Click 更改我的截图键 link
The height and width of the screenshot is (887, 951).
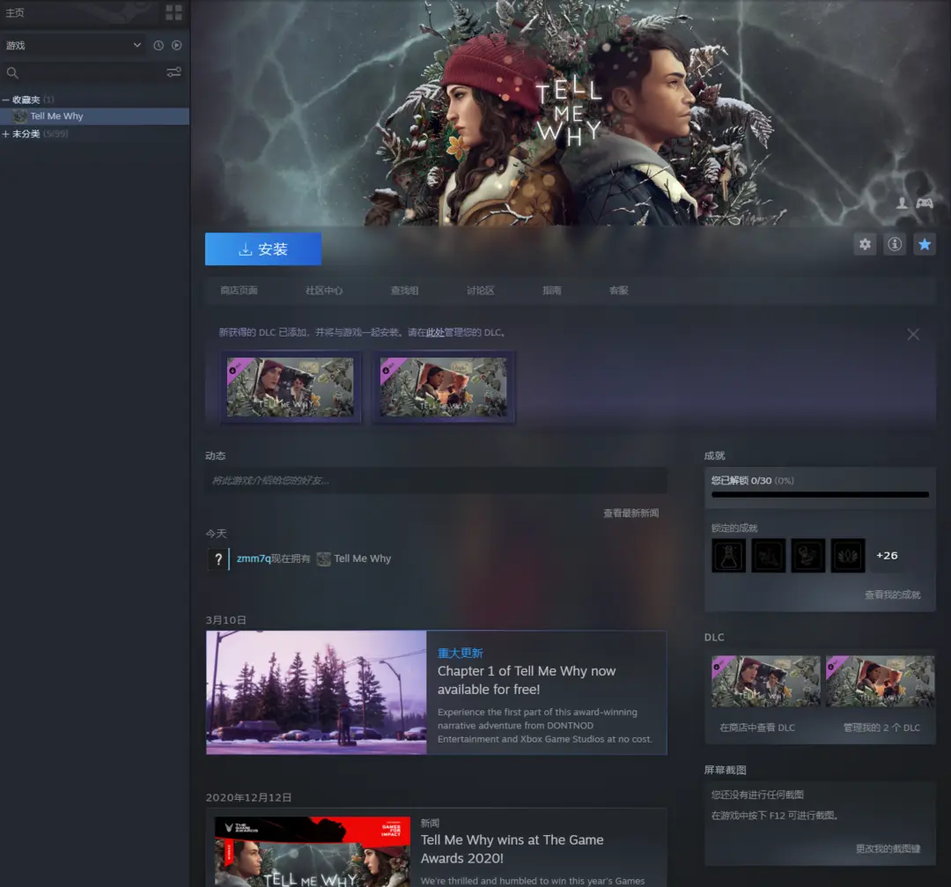(x=888, y=849)
